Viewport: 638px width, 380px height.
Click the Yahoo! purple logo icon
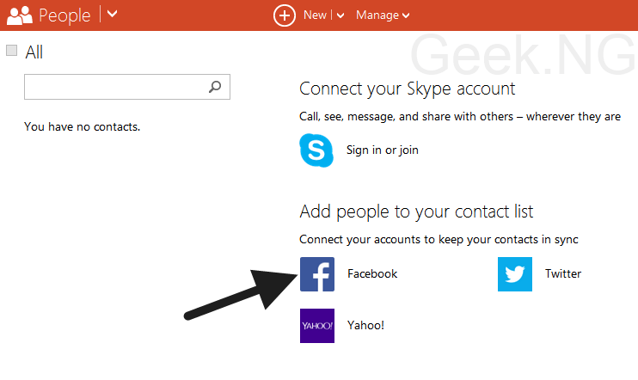[x=317, y=326]
